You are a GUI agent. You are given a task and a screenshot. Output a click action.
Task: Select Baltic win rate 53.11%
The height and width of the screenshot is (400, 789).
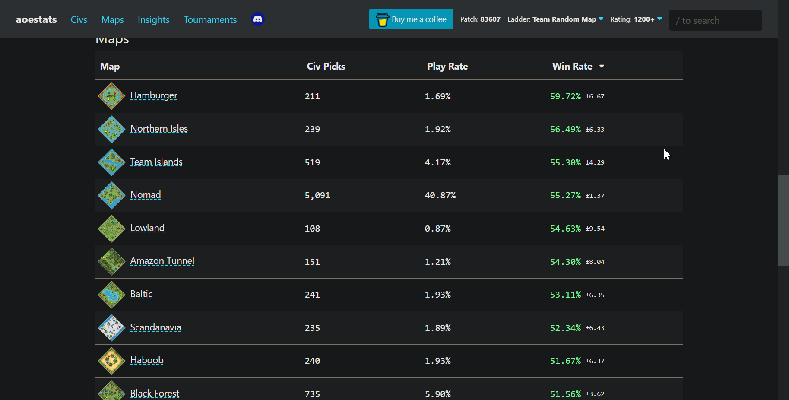565,295
